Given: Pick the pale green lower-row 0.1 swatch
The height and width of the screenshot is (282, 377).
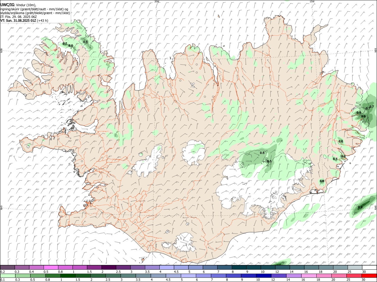Looking at the screenshot, I should point(8,276).
